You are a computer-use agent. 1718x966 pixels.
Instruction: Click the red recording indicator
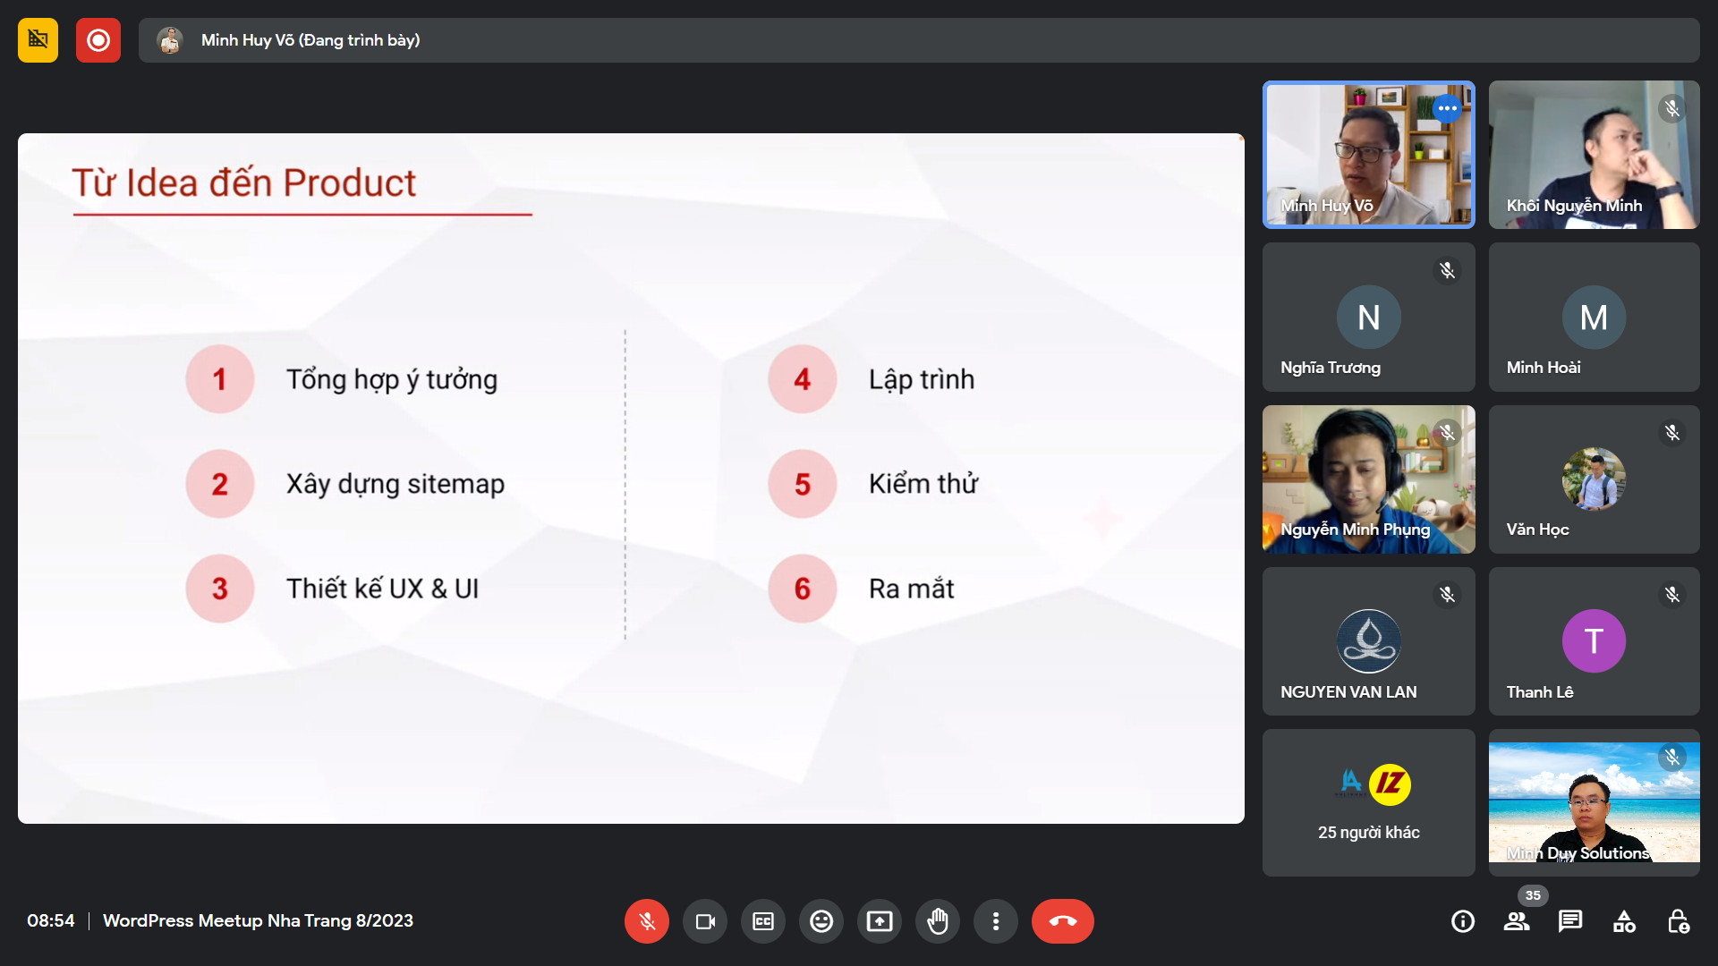click(98, 40)
